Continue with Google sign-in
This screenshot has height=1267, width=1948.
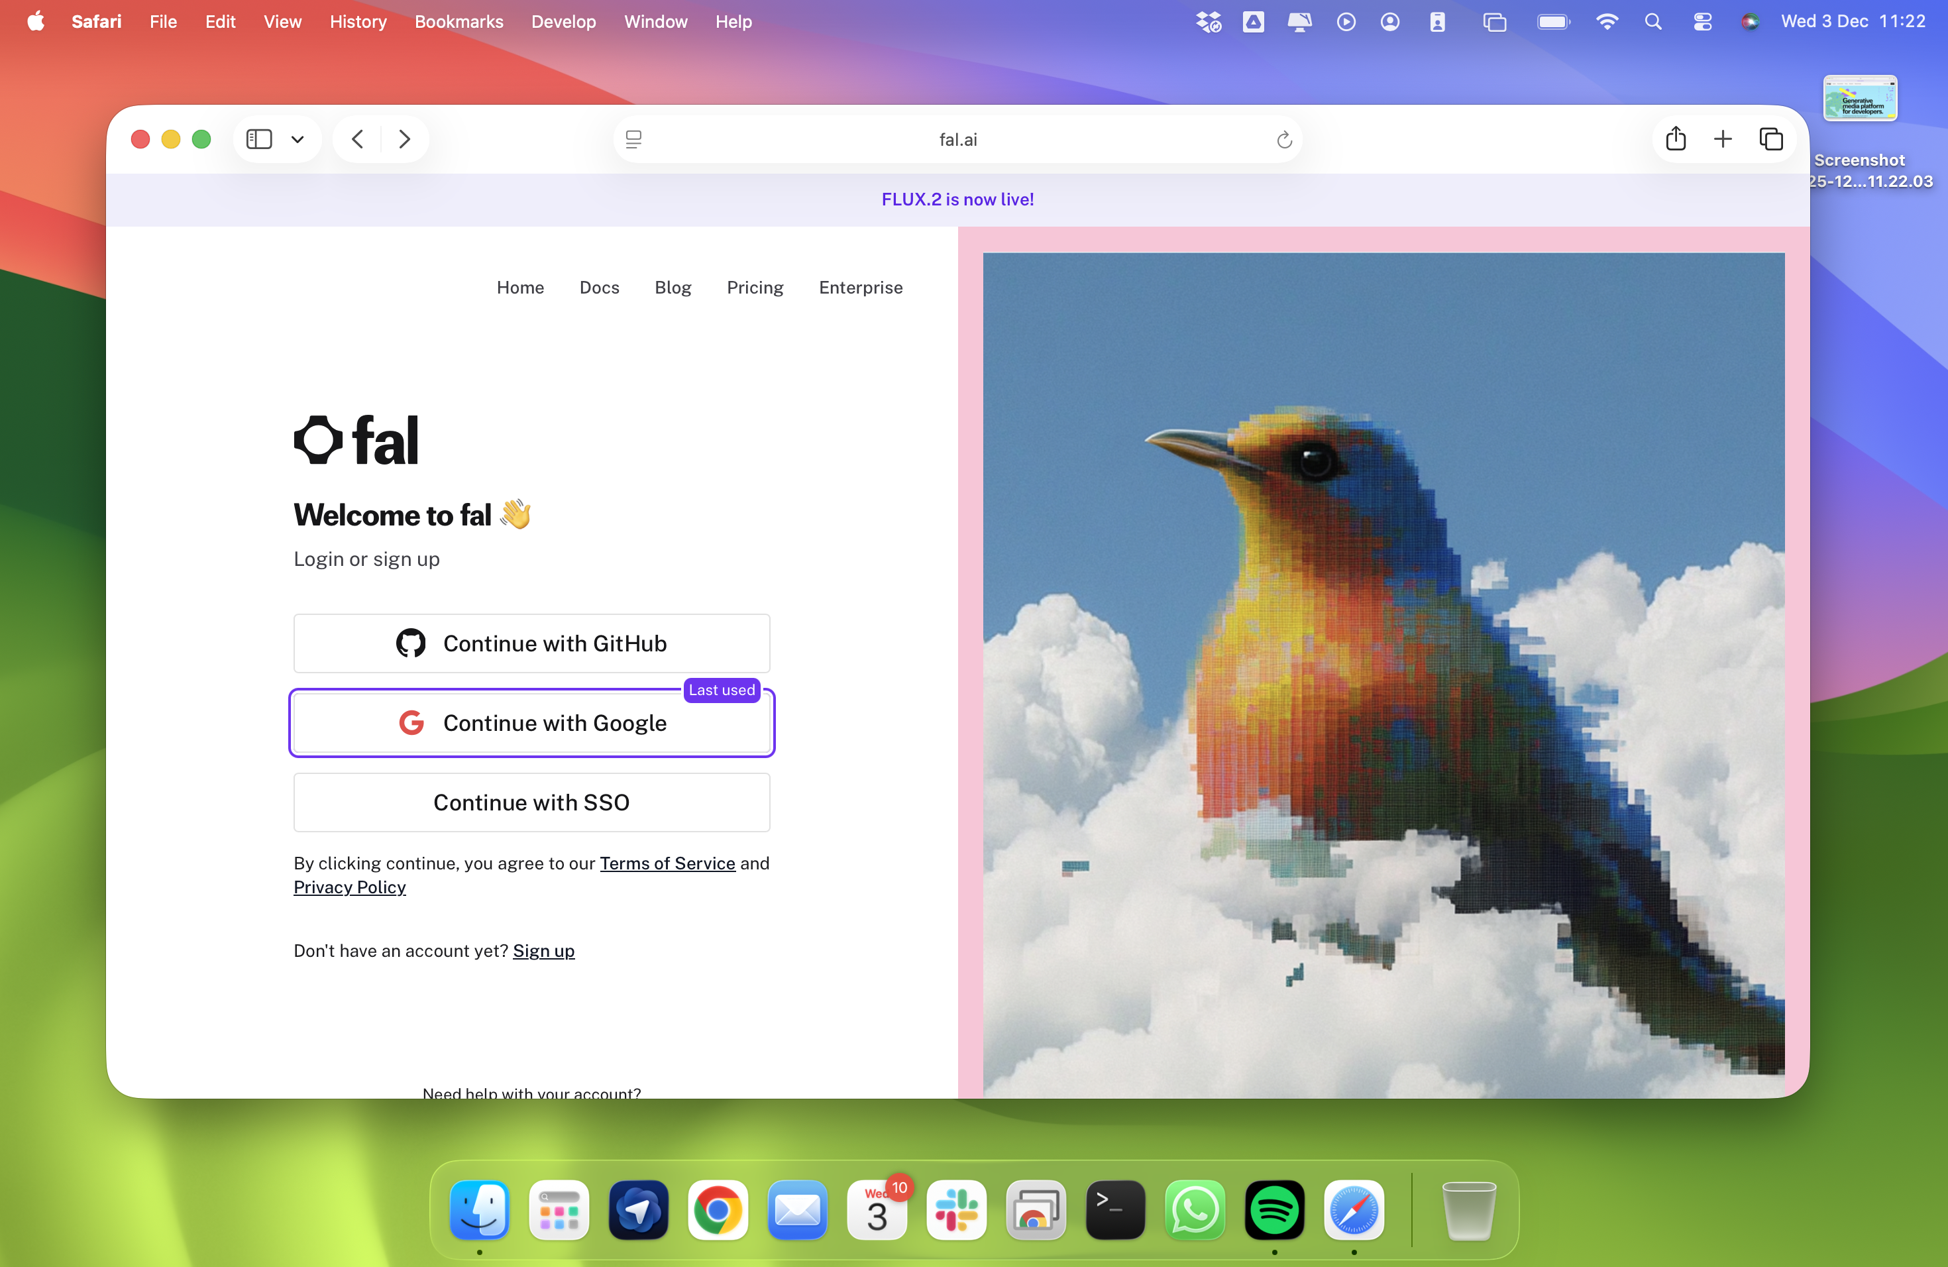click(532, 723)
